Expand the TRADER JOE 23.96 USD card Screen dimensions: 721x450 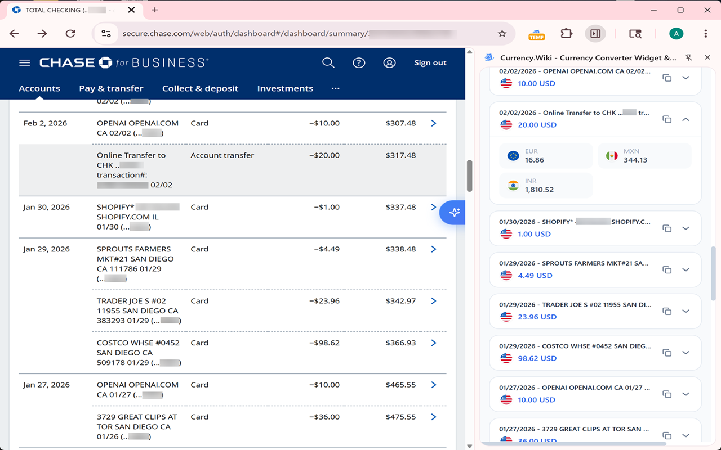tap(686, 311)
